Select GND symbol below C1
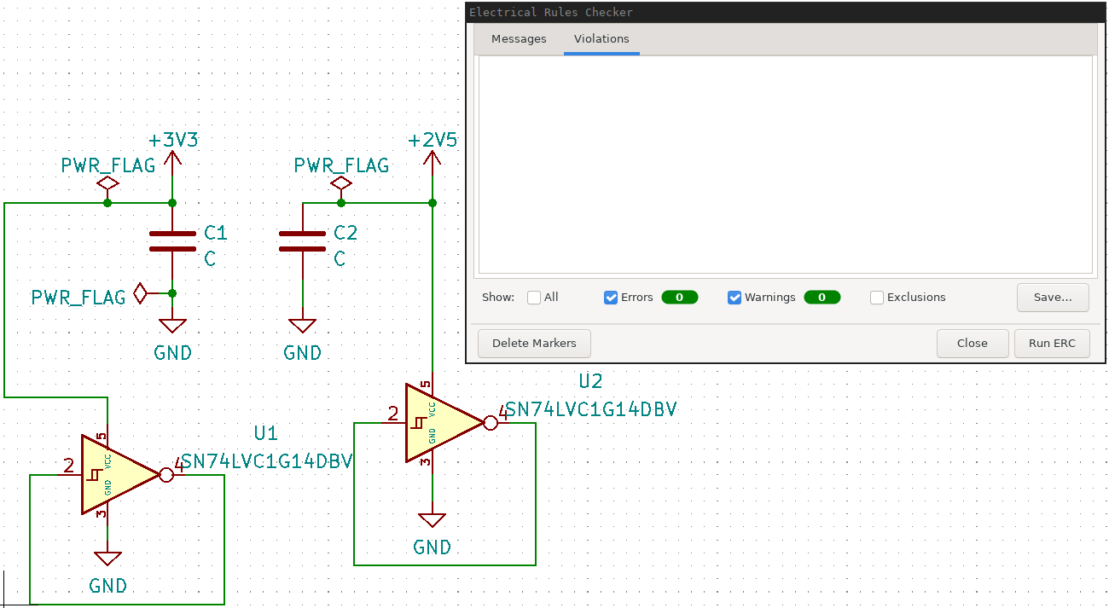The width and height of the screenshot is (1109, 608). coord(173,326)
